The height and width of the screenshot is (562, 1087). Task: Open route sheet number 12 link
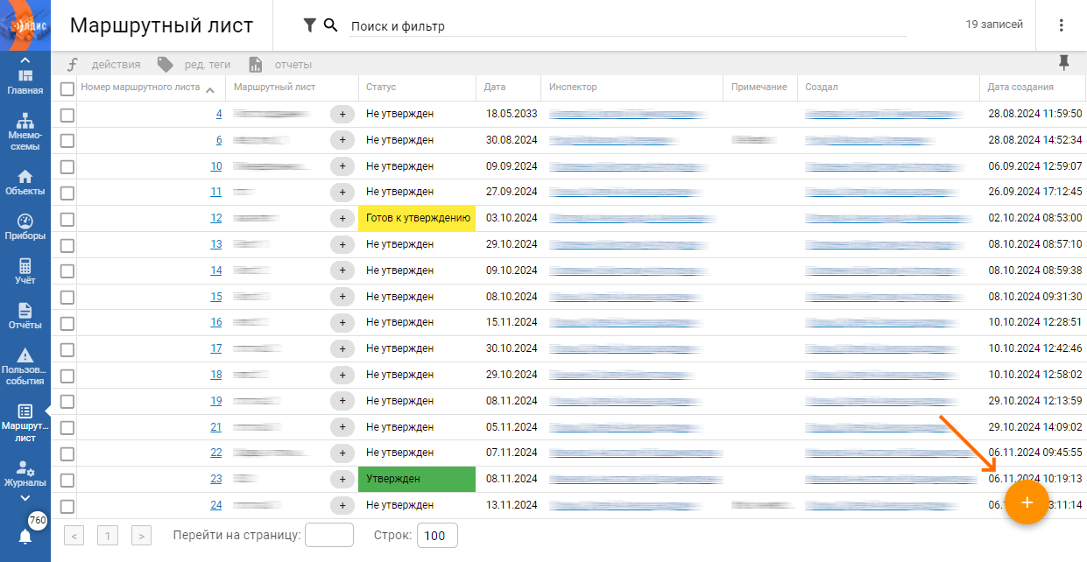216,218
